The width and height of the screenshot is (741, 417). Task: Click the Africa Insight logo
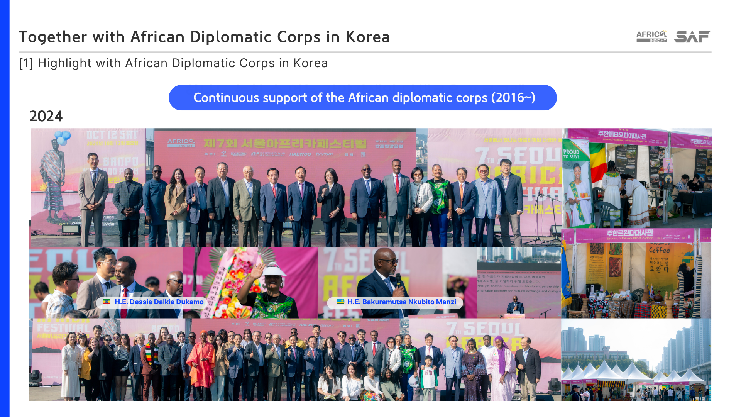pos(651,36)
